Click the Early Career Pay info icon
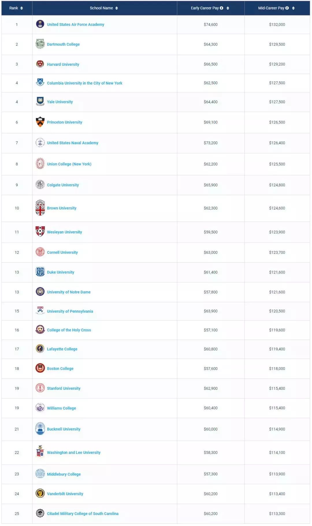The width and height of the screenshot is (312, 526). coord(222,8)
